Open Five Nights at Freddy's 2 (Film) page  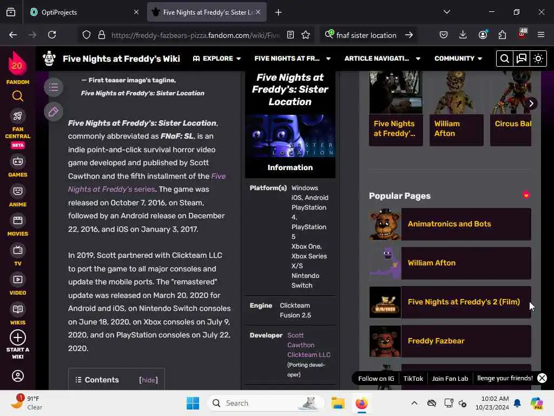point(450,302)
